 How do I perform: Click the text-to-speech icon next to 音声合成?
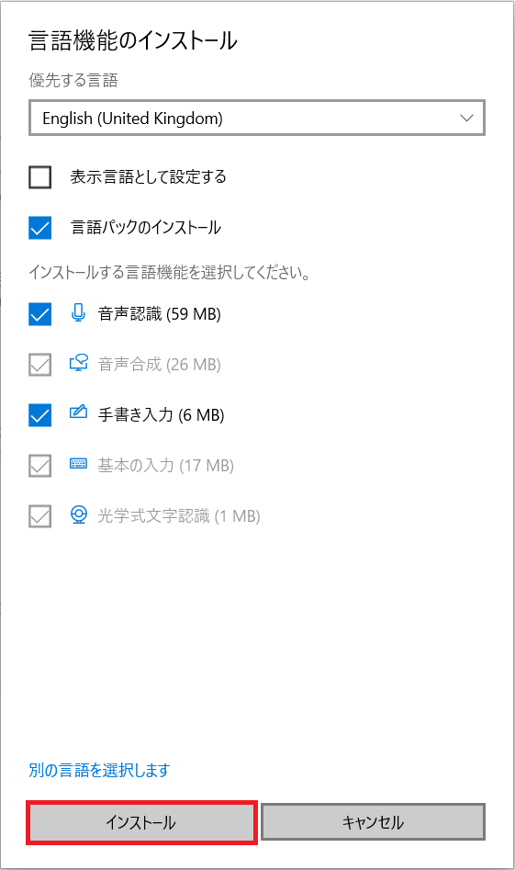coord(79,364)
